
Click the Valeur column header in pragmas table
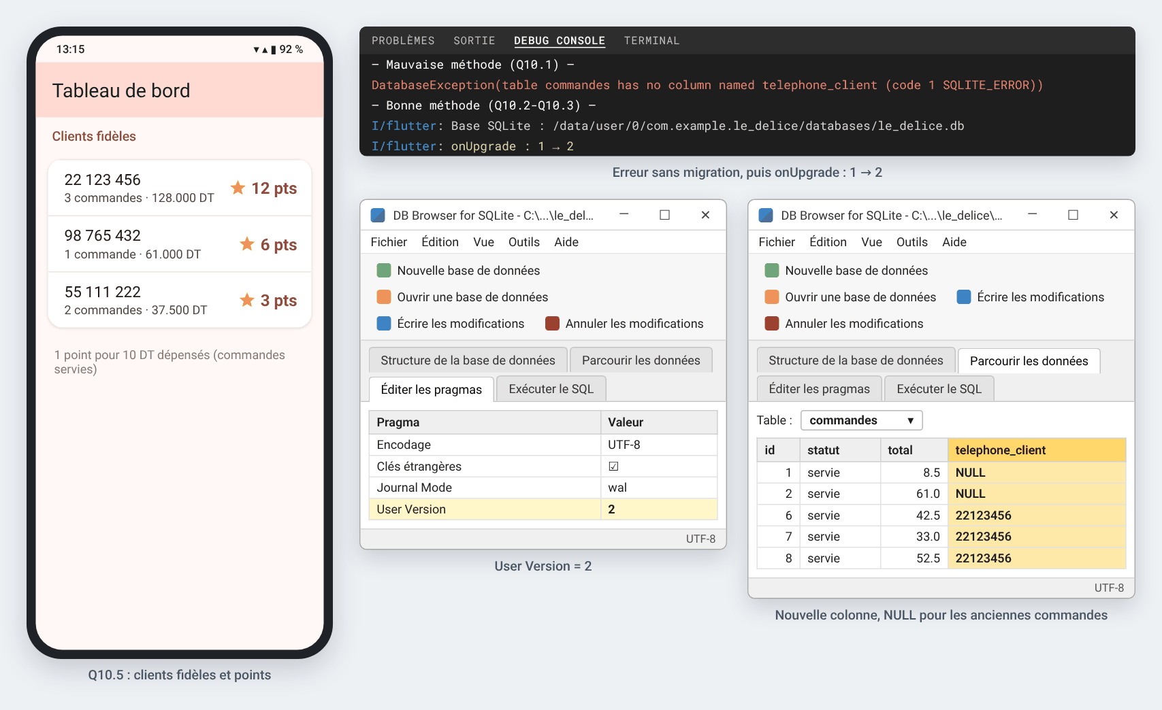tap(659, 422)
